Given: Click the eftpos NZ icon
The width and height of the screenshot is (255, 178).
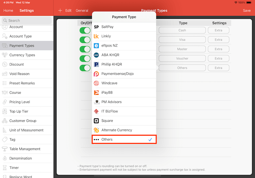Looking at the screenshot, I should point(96,45).
